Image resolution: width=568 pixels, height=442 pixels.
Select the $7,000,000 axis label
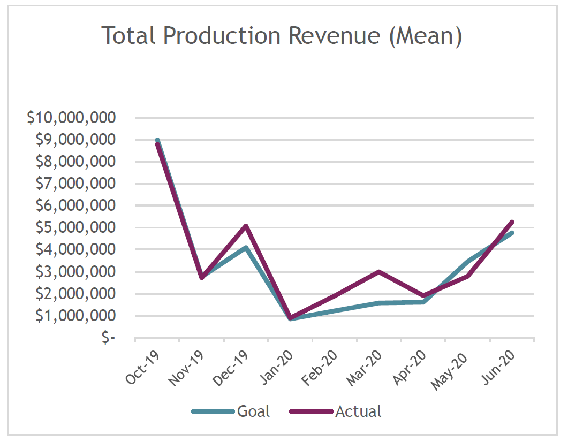coord(75,184)
